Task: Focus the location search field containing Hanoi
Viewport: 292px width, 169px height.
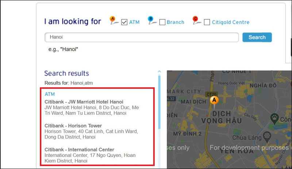Action: 142,37
